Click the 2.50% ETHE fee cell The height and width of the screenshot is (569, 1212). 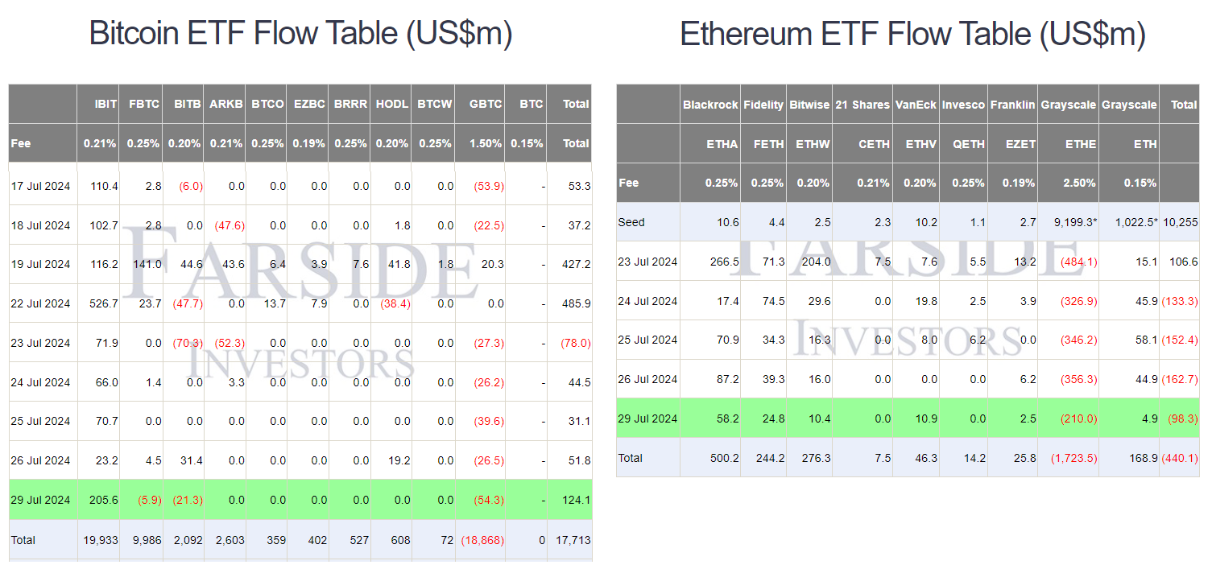pos(1080,183)
